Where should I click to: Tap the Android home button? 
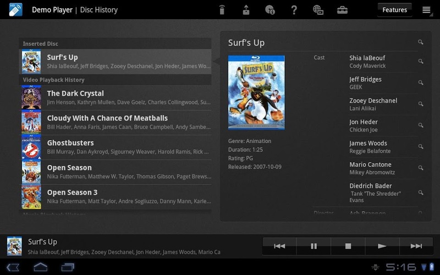click(x=40, y=267)
